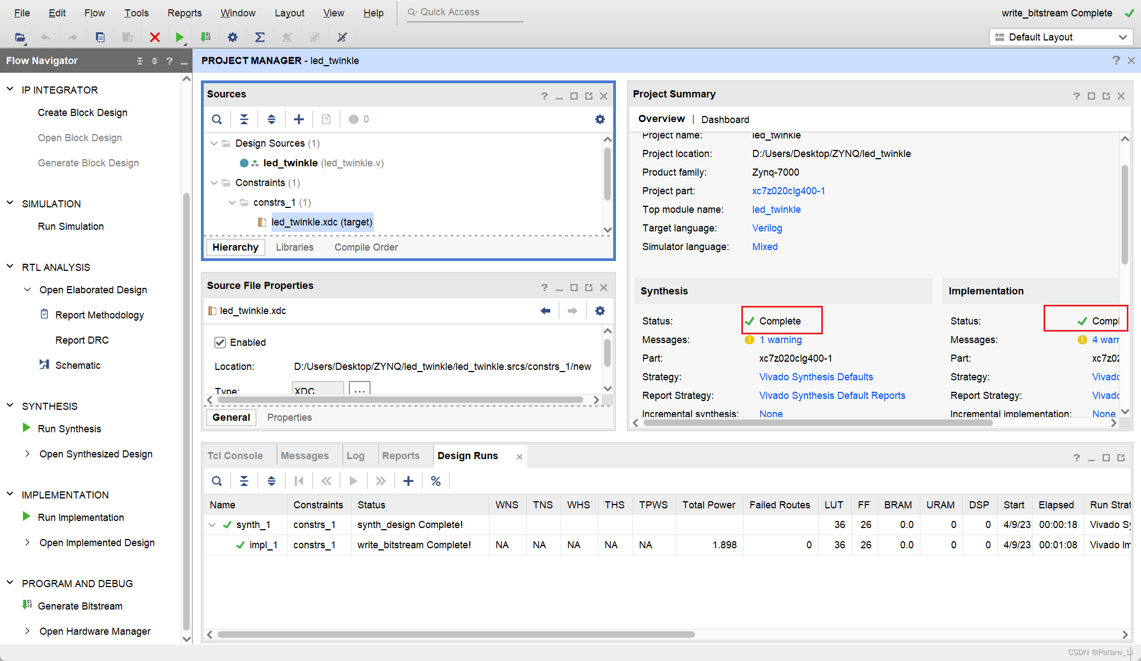Open the 1 warning synthesis messages link
Image resolution: width=1141 pixels, height=661 pixels.
coord(780,340)
